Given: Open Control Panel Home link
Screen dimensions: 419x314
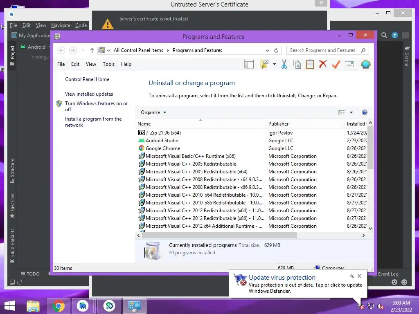Looking at the screenshot, I should 87,79.
